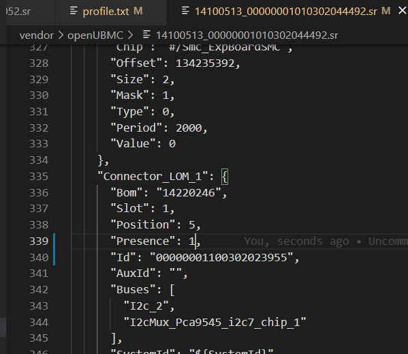Viewport: 408px width, 354px height.
Task: Click the opening brace of Connector_LOM_1
Action: pyautogui.click(x=225, y=177)
